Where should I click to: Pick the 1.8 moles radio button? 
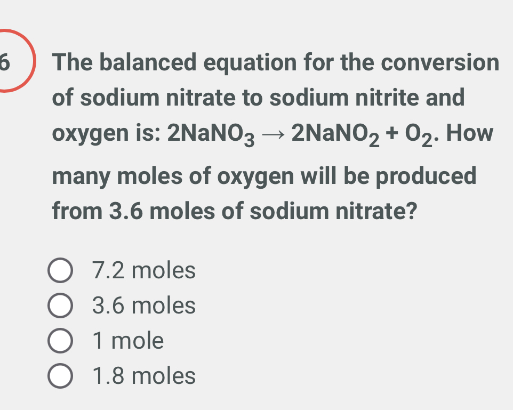[x=60, y=376]
